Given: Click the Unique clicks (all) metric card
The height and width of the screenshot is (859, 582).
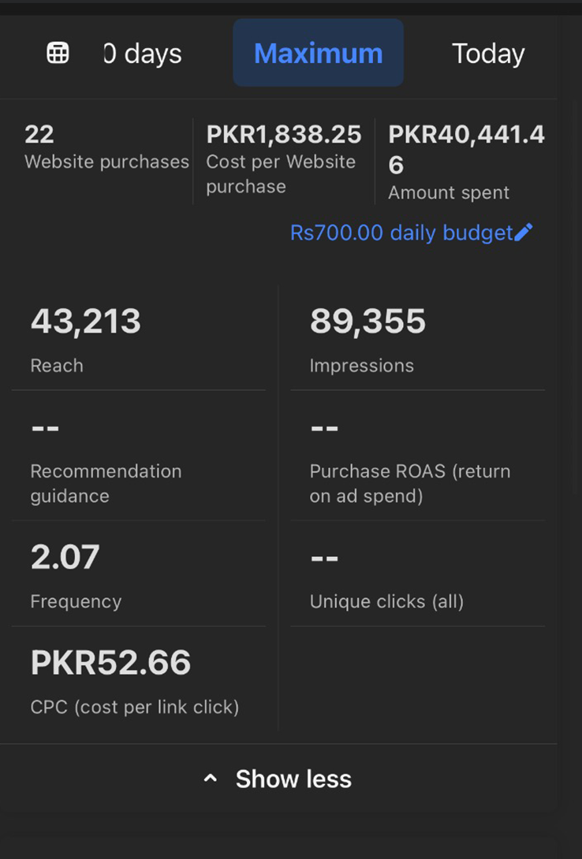Looking at the screenshot, I should click(417, 577).
